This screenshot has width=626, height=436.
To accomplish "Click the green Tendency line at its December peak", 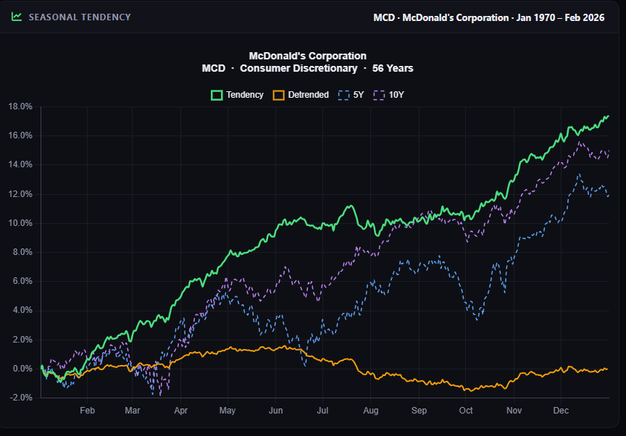I will click(609, 114).
